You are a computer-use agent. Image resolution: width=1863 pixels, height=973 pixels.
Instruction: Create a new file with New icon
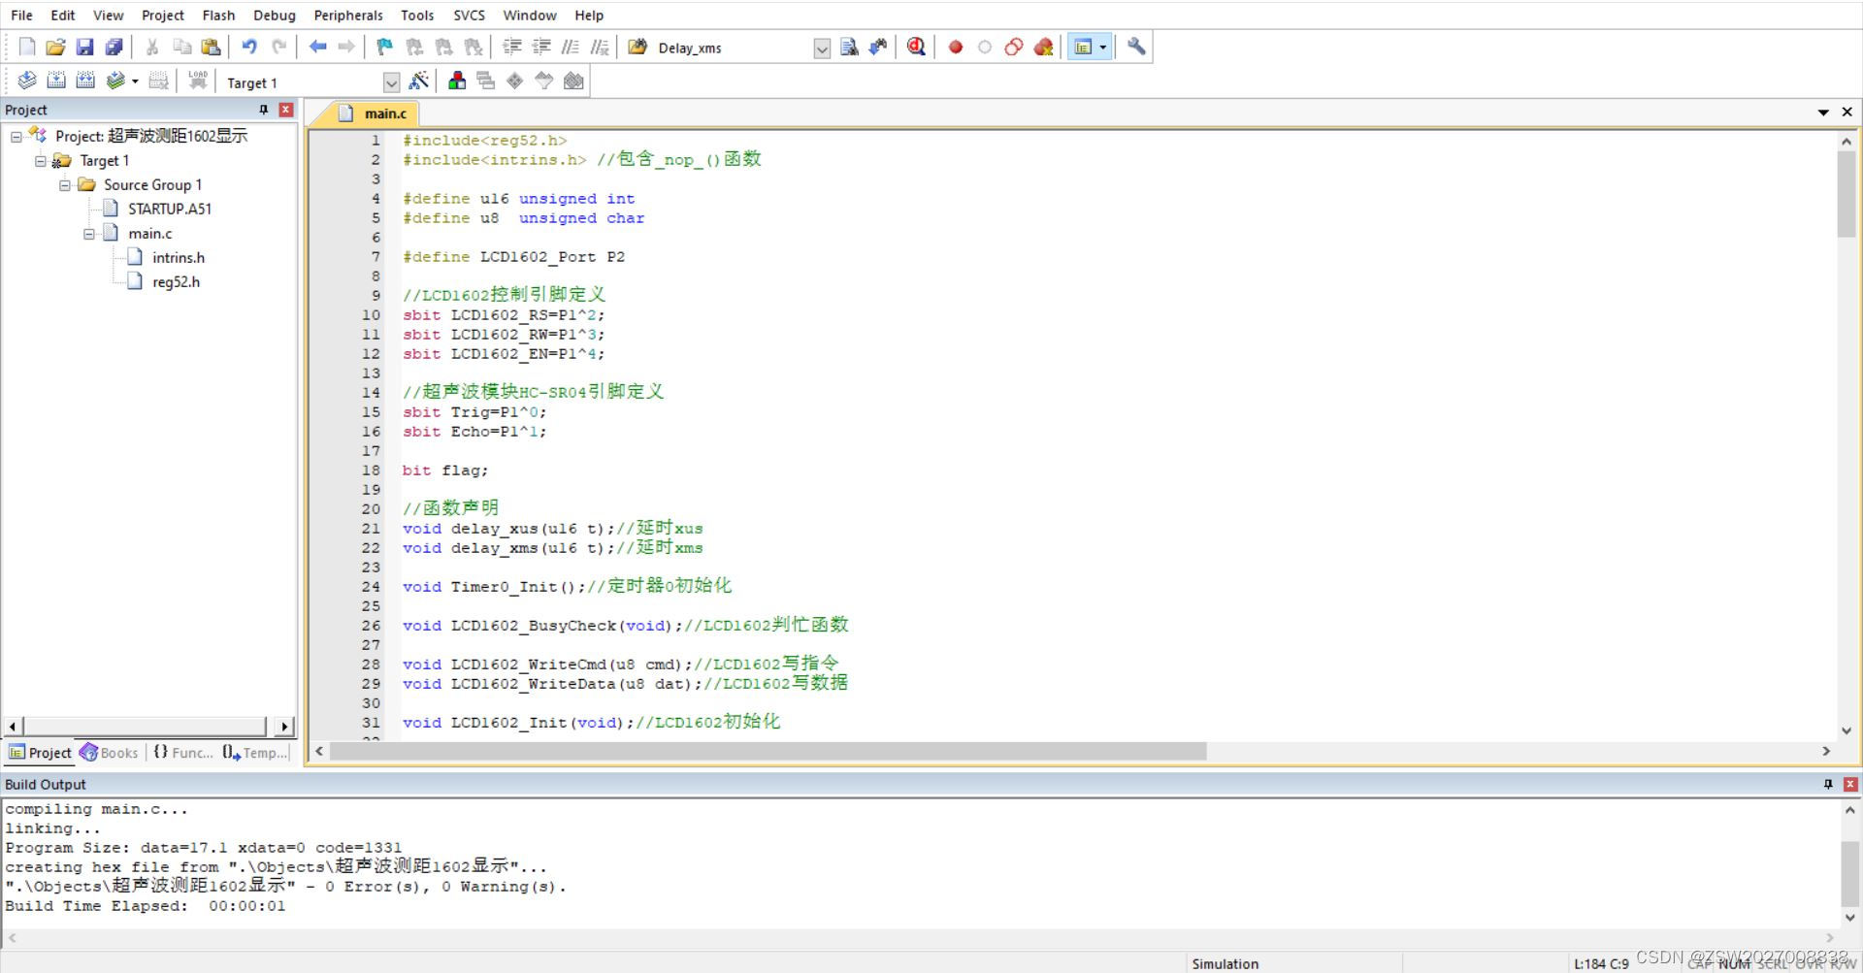[x=27, y=47]
